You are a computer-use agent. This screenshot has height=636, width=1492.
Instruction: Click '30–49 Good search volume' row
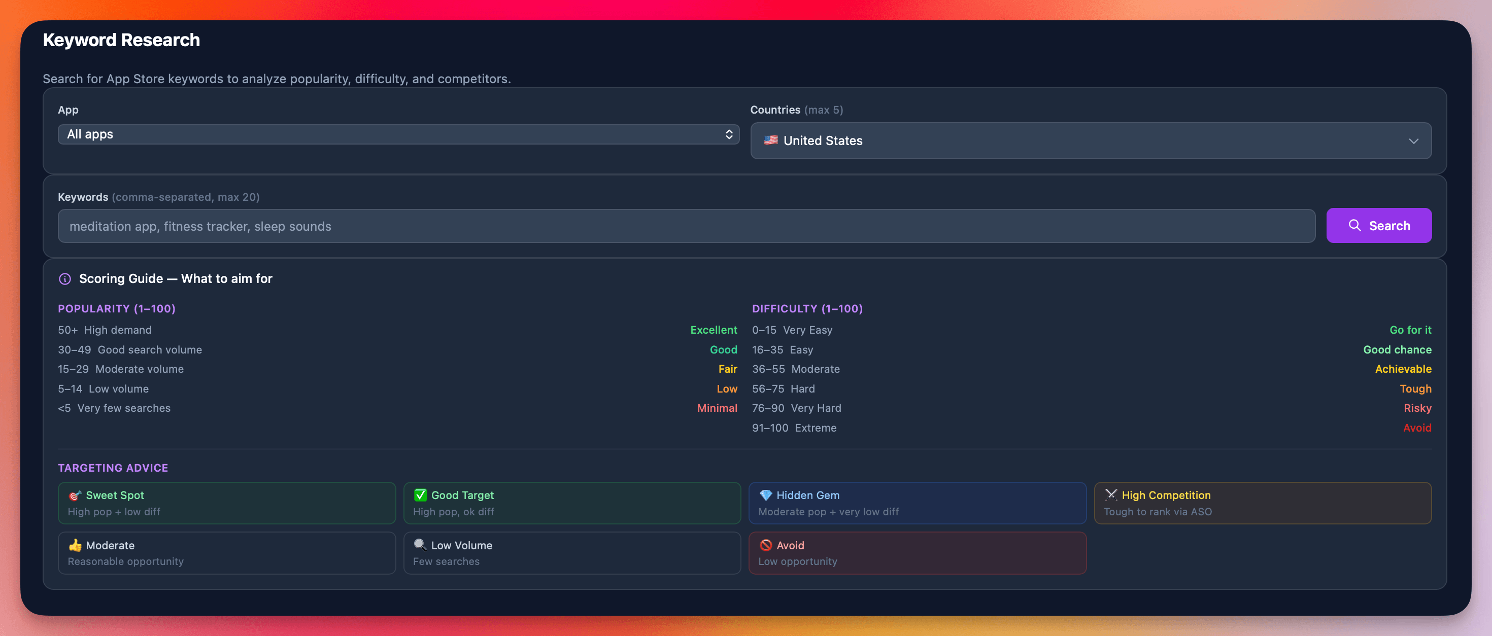pos(397,349)
